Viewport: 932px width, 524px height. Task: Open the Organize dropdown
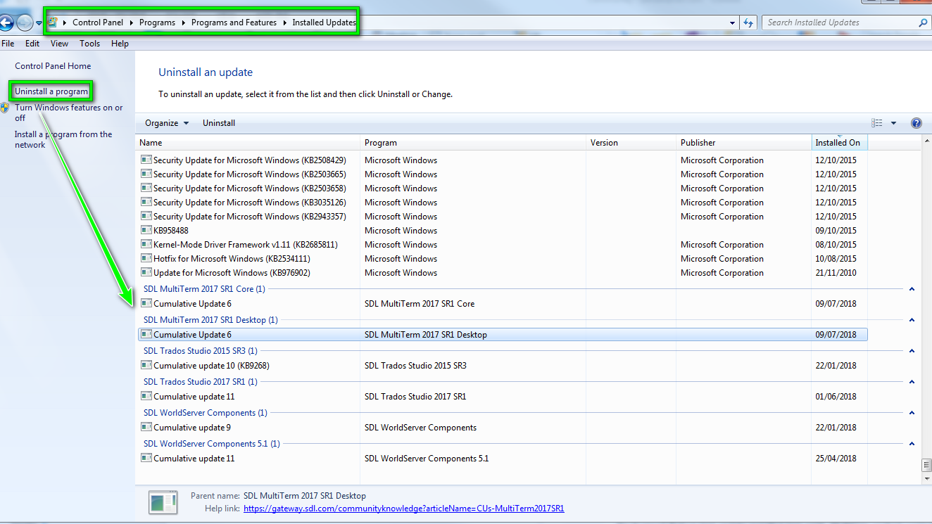[x=167, y=123]
